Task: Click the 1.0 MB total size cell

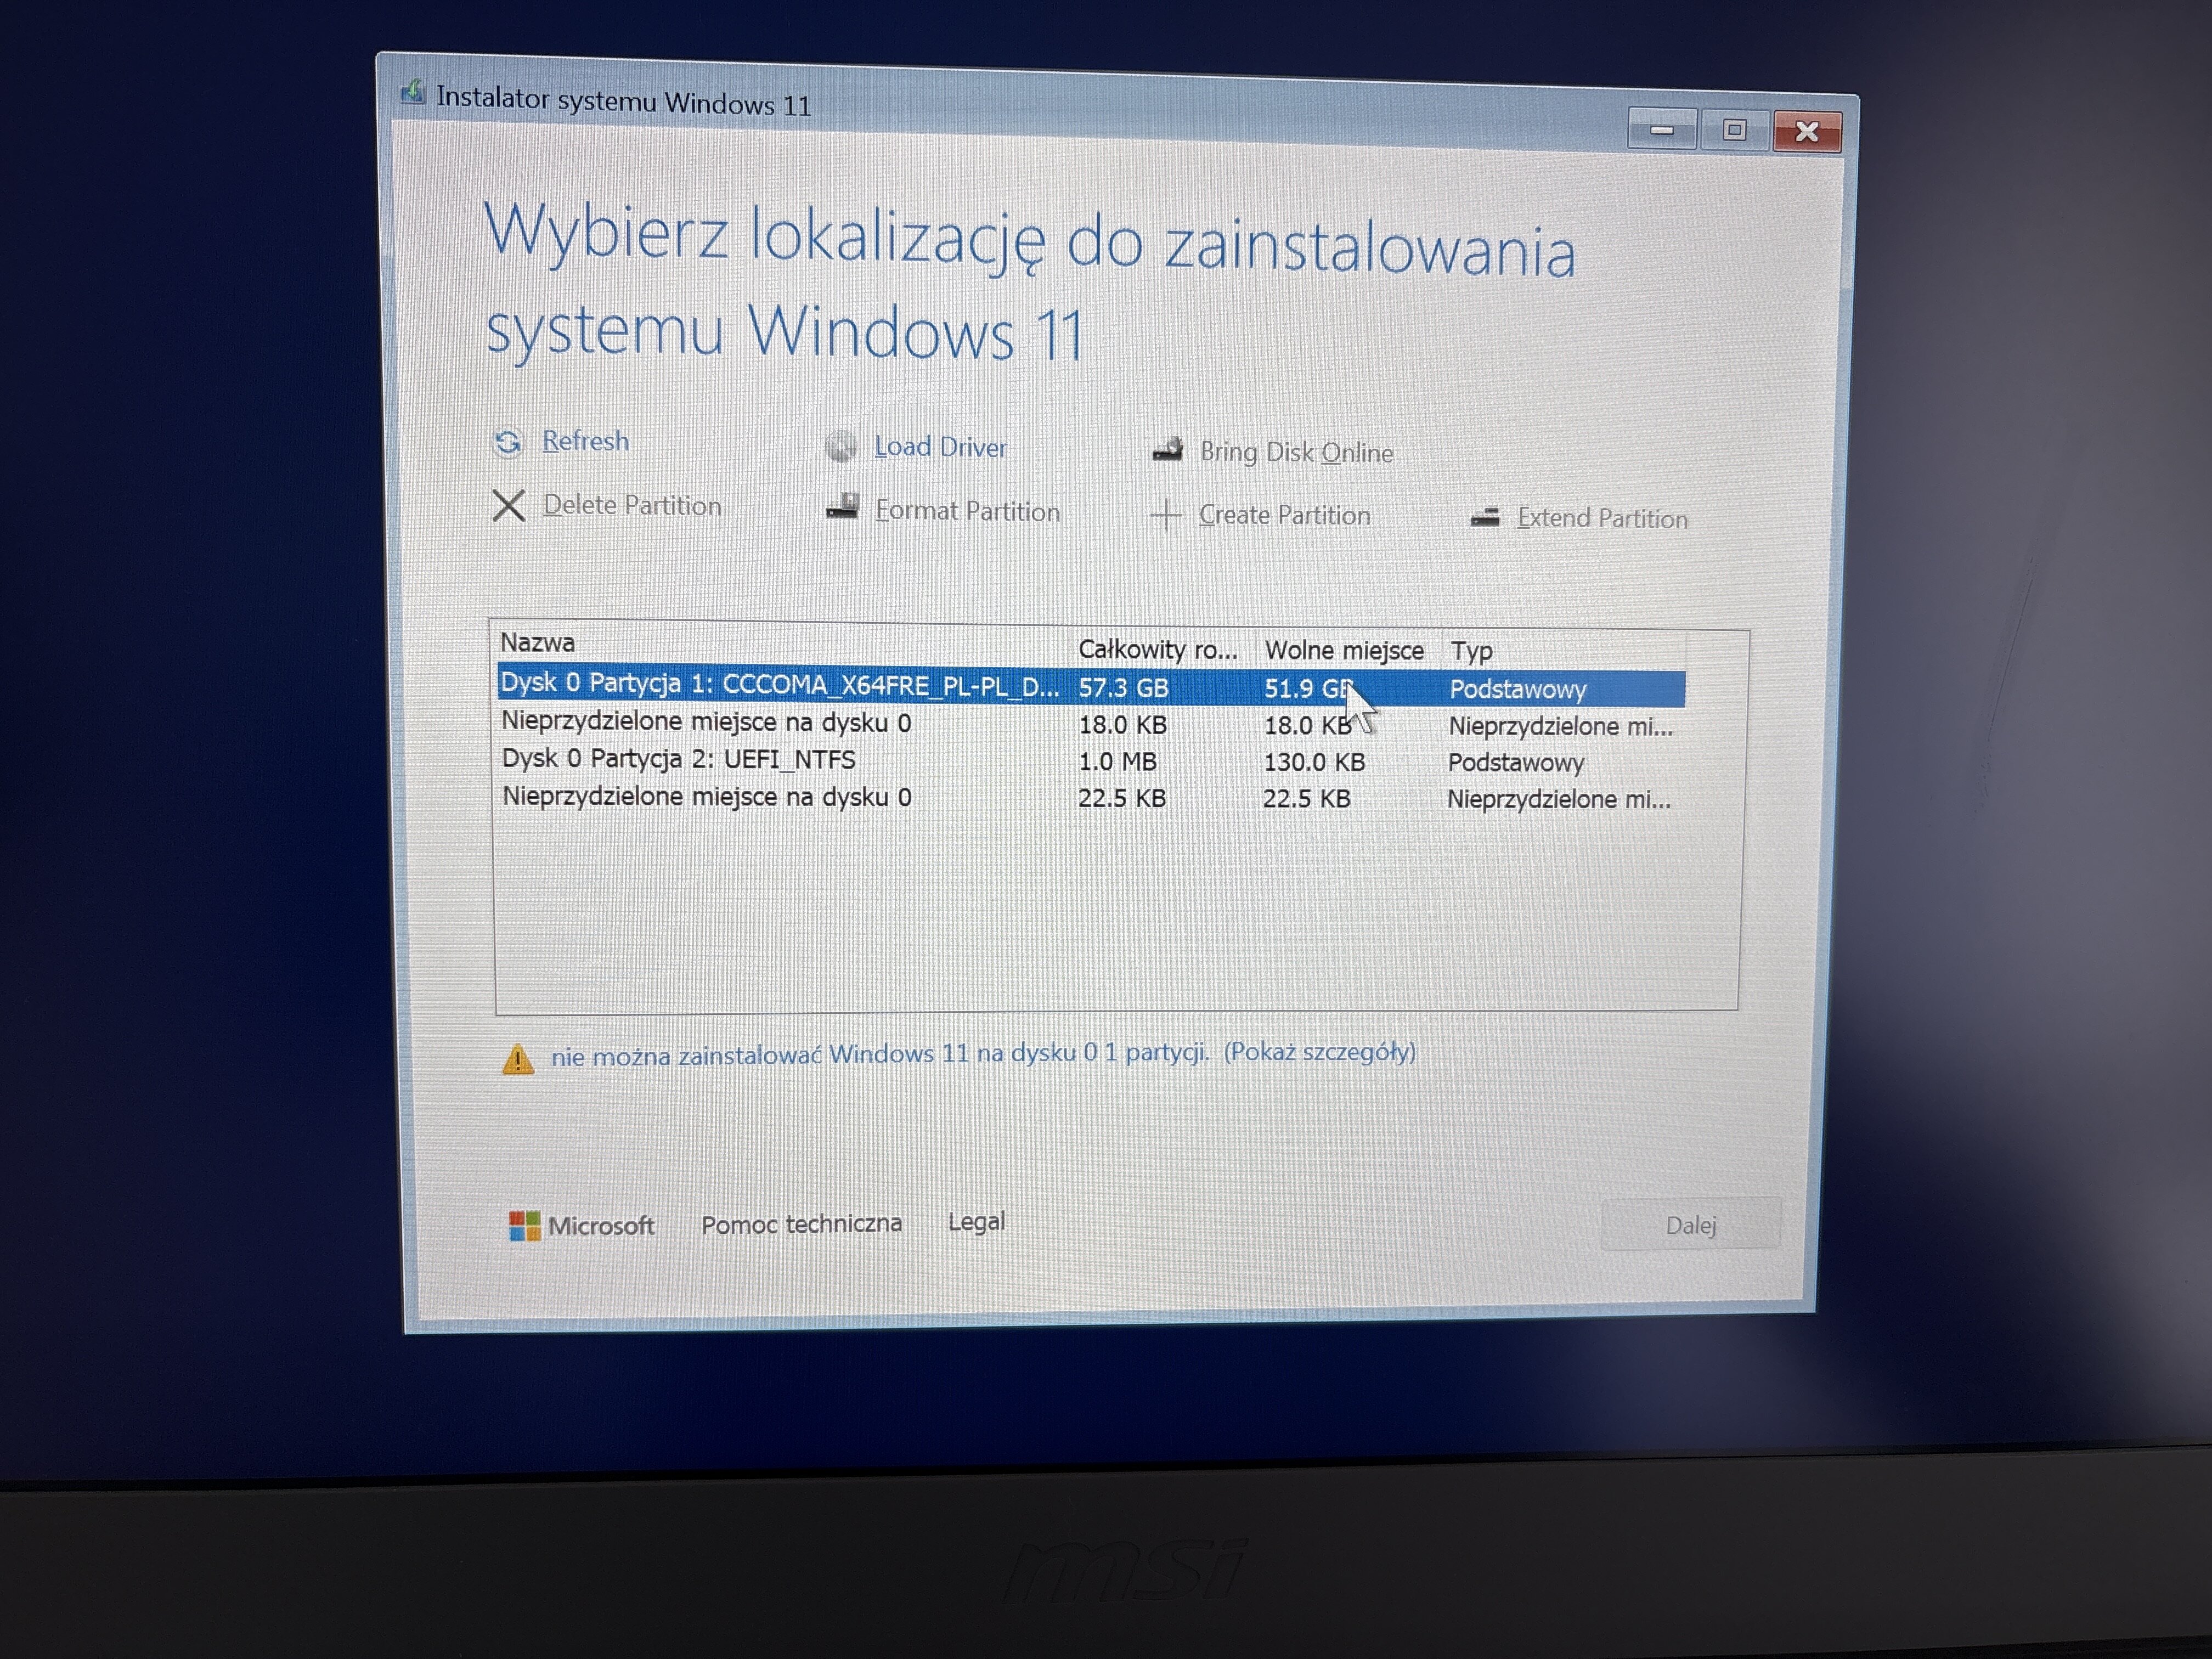Action: pyautogui.click(x=1117, y=761)
